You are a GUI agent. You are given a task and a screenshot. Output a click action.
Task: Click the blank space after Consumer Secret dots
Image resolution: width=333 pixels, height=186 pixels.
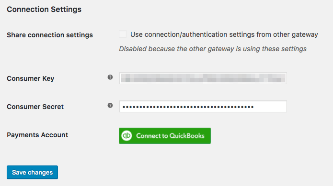tap(270, 107)
